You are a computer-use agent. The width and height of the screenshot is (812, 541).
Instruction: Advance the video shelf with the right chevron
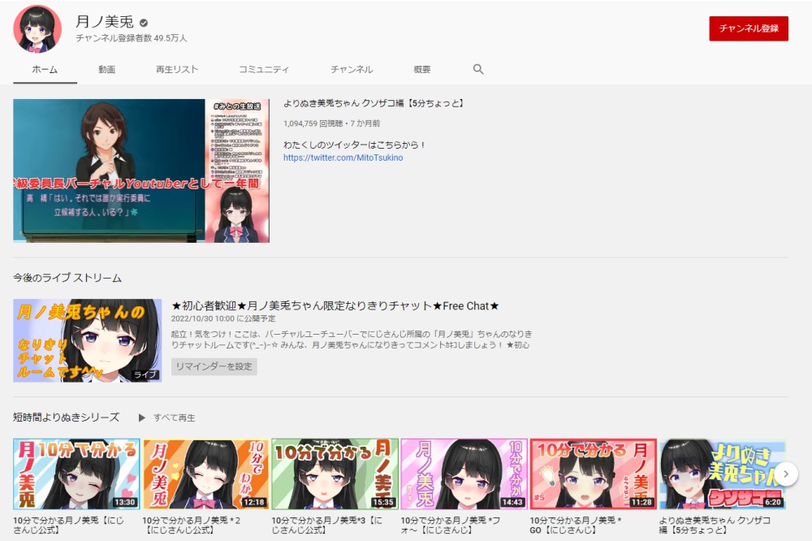(x=785, y=474)
